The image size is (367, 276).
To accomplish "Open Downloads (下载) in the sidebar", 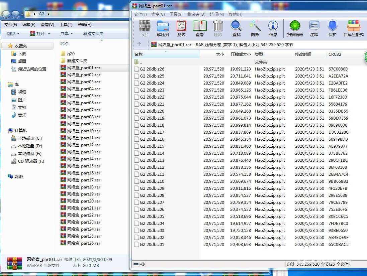I will 19,53.
